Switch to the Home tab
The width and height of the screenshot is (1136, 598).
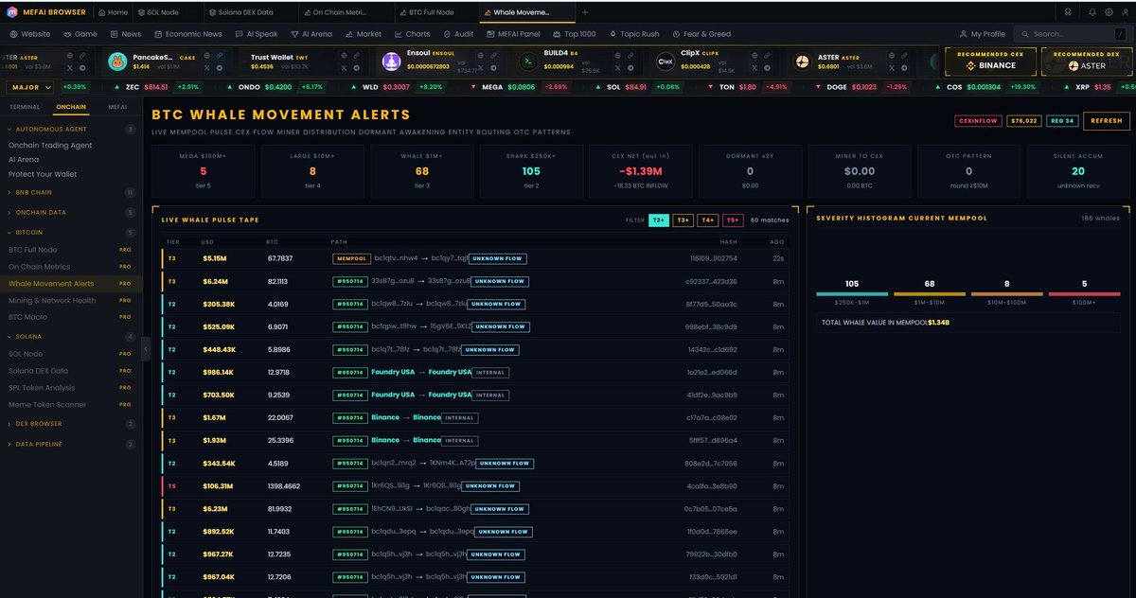[114, 12]
